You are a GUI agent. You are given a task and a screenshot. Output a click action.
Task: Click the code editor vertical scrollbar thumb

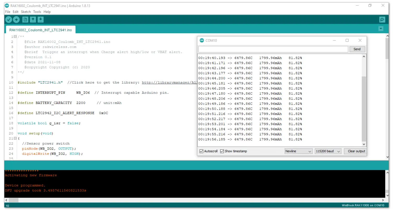387,48
